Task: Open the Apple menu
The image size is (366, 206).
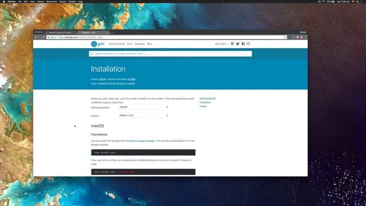Action: point(4,1)
